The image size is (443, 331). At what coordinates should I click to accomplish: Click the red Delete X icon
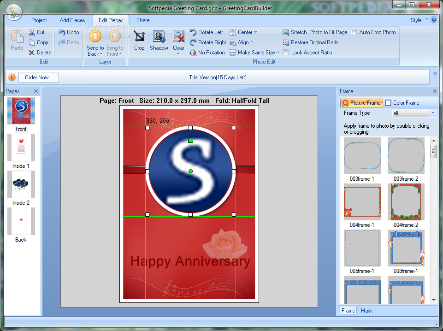point(32,53)
